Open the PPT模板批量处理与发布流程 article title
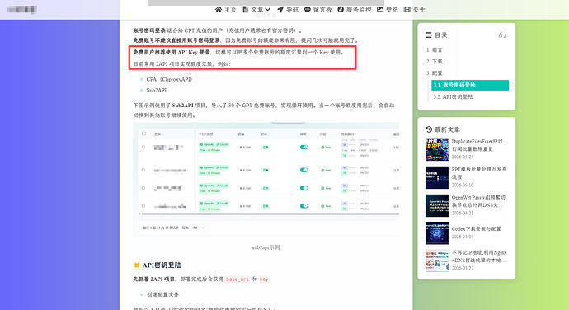The image size is (569, 310). pyautogui.click(x=479, y=173)
